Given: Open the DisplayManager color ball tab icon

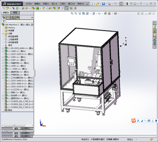Looking at the screenshot, I should click(x=17, y=18).
